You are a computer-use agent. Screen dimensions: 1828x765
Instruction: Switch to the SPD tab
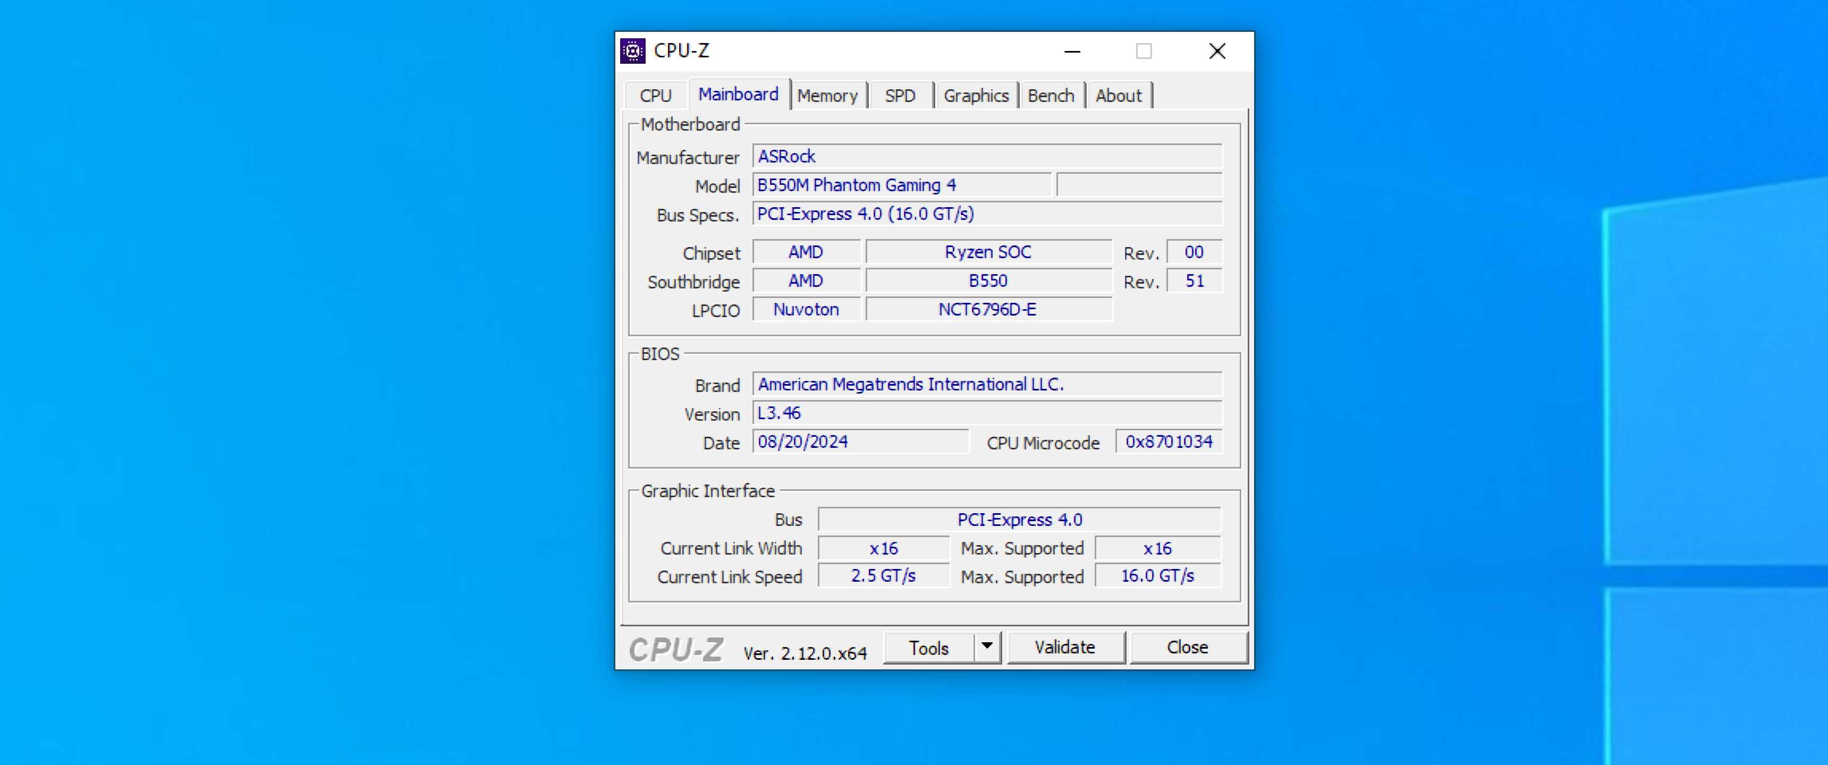point(900,96)
